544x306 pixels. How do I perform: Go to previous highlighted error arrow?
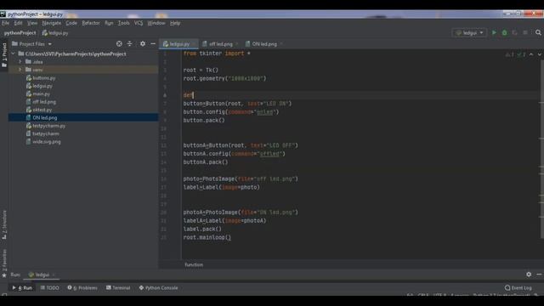[531, 54]
